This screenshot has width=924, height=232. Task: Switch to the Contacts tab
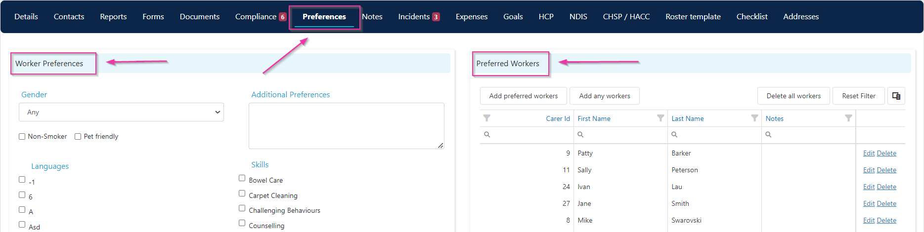69,17
